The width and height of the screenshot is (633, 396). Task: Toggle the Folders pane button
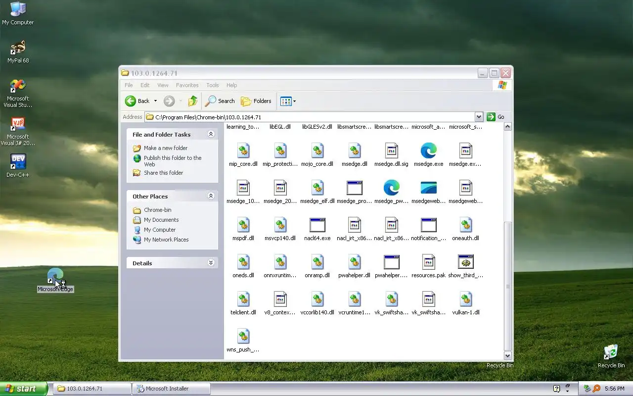tap(256, 101)
